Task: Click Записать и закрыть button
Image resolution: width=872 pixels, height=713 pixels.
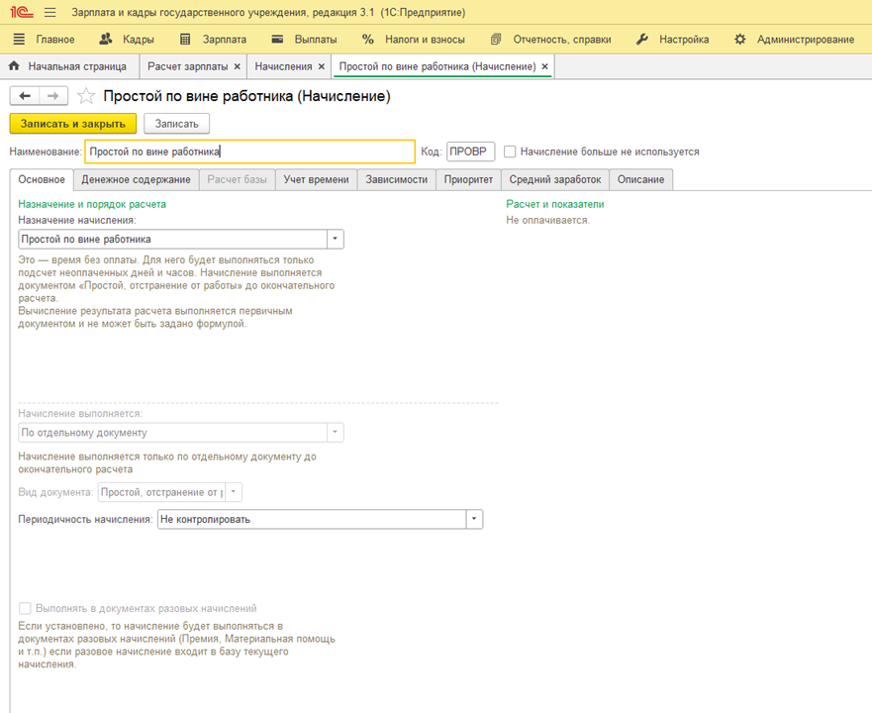Action: pos(73,124)
